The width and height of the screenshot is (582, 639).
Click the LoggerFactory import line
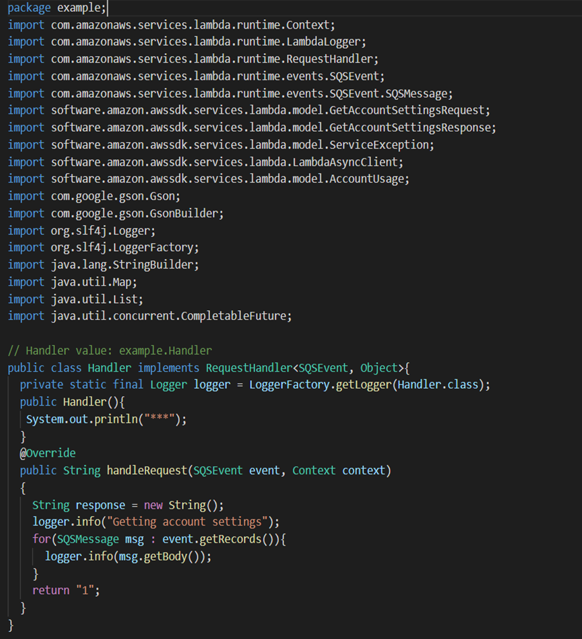pos(103,248)
